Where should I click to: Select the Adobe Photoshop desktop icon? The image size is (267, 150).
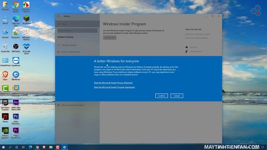coord(16,119)
